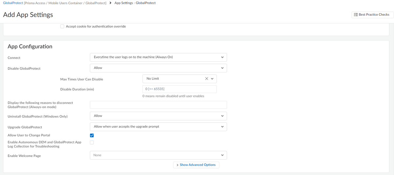Open Uninstall GlobalProtect (Windows Only) dropdown
Screen dimensions: 394x175
[x=158, y=116]
